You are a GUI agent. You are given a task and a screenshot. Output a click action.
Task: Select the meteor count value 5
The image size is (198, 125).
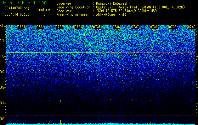45,14
